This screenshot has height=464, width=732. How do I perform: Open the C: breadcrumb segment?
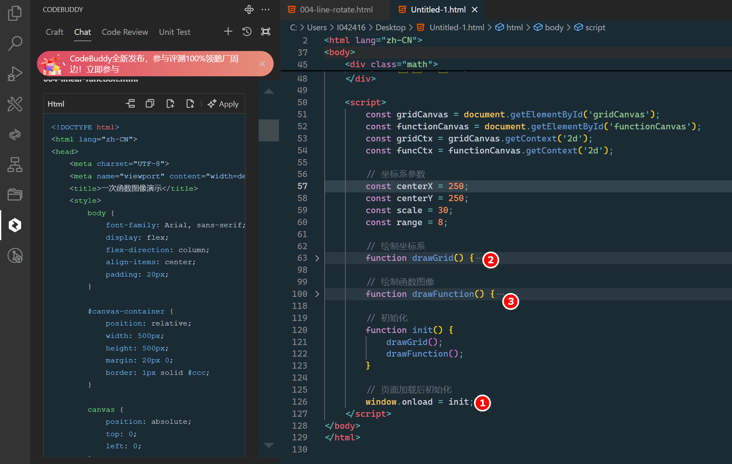pyautogui.click(x=293, y=27)
